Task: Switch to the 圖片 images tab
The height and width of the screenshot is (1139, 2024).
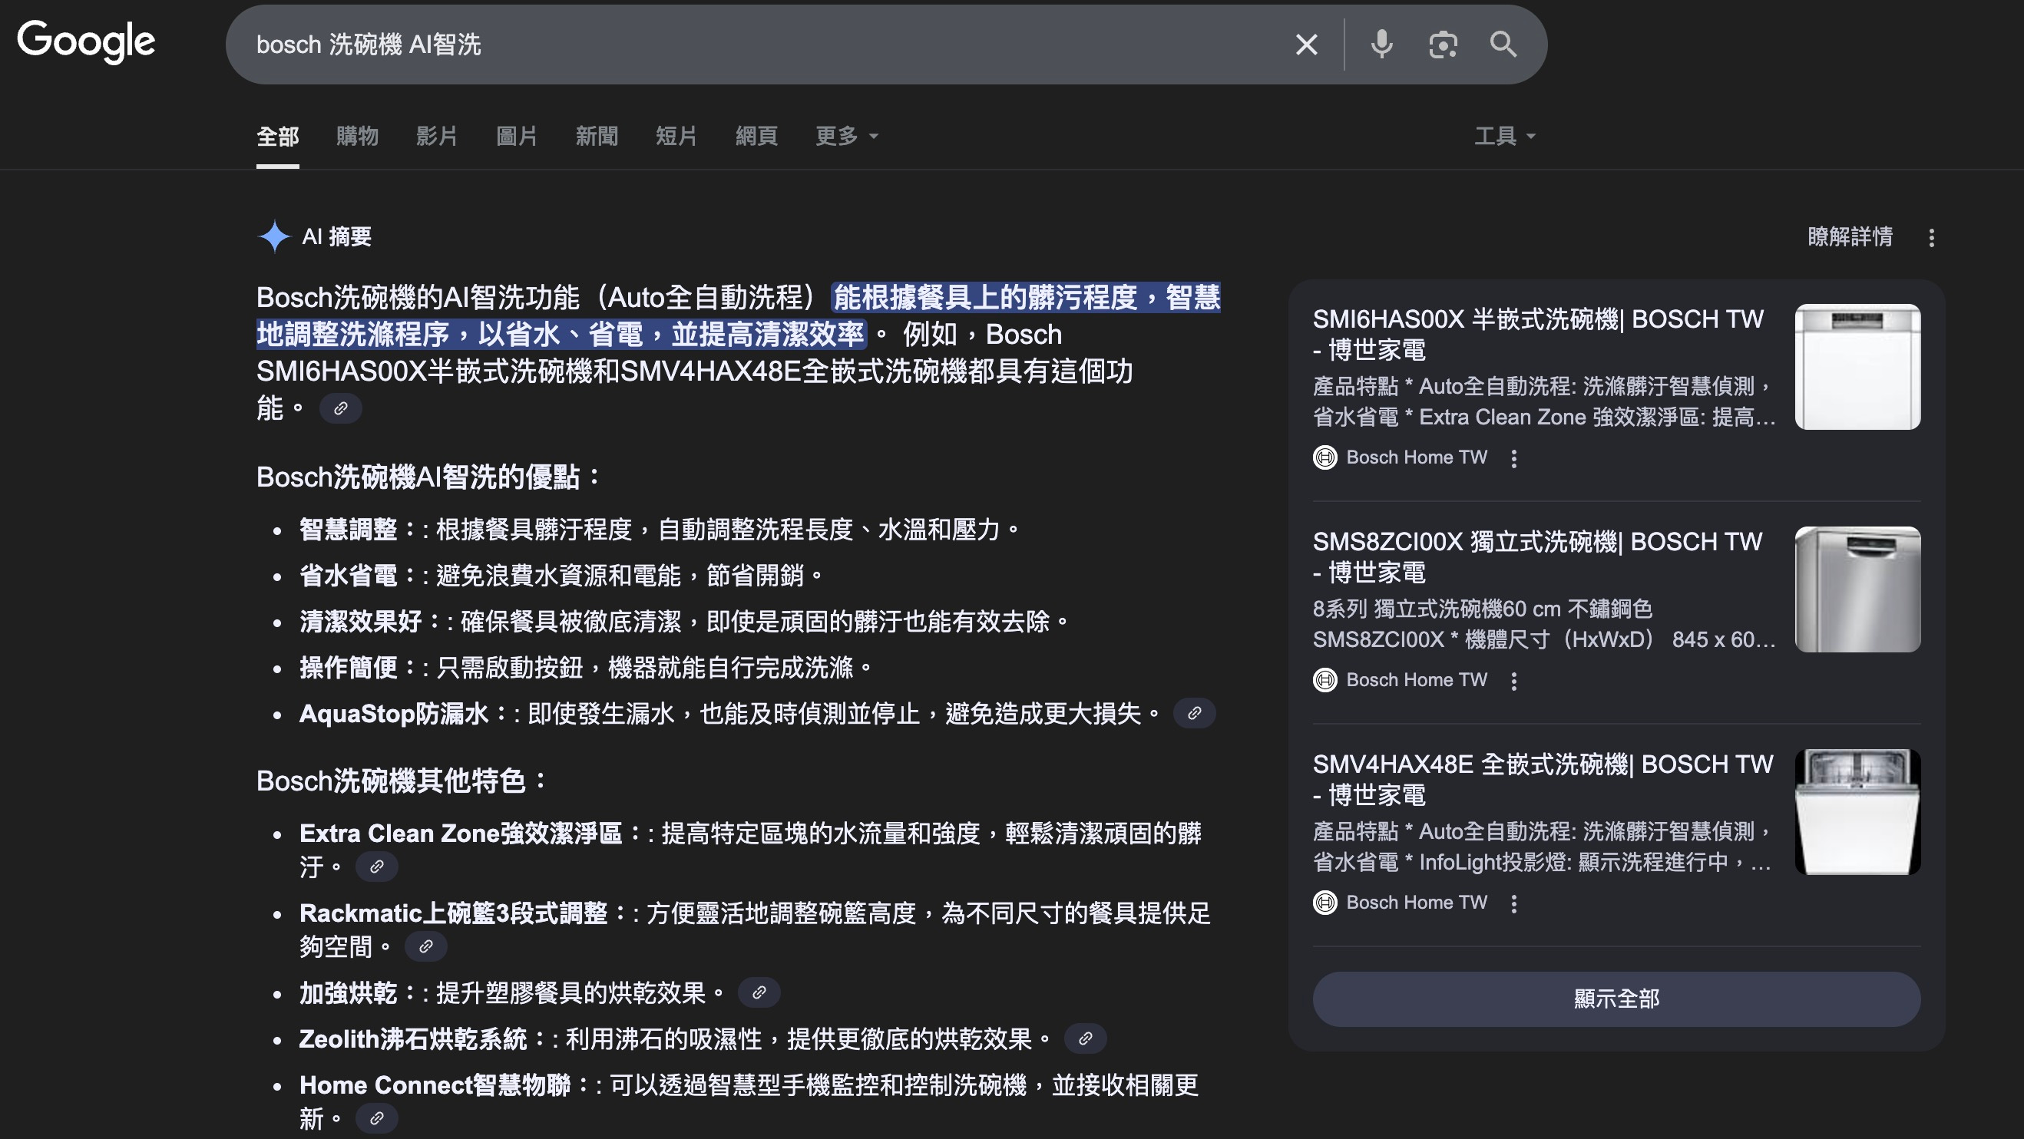Action: coord(516,136)
